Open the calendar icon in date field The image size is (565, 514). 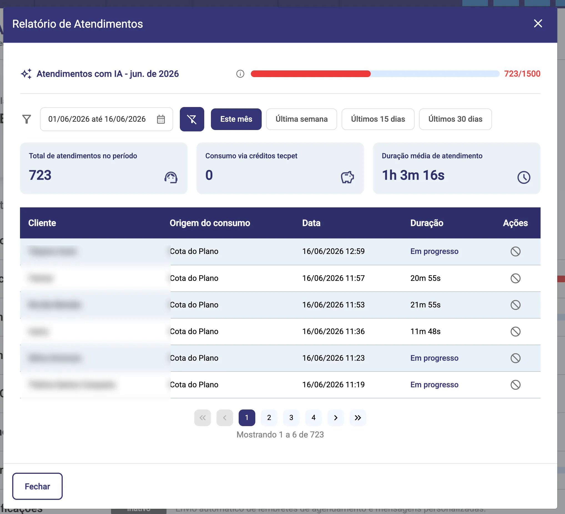[161, 119]
